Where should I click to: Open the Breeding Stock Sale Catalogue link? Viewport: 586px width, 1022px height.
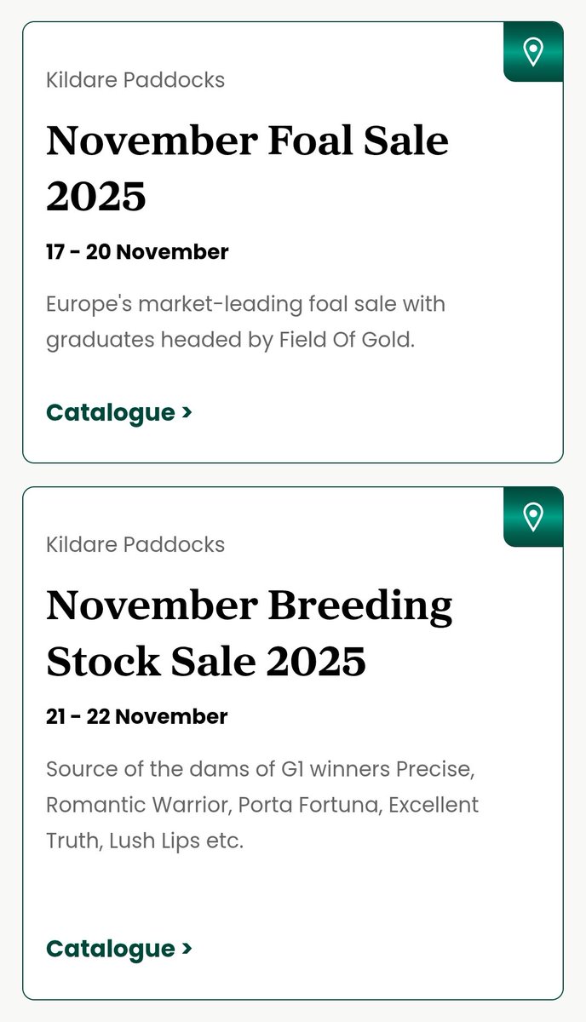click(119, 949)
